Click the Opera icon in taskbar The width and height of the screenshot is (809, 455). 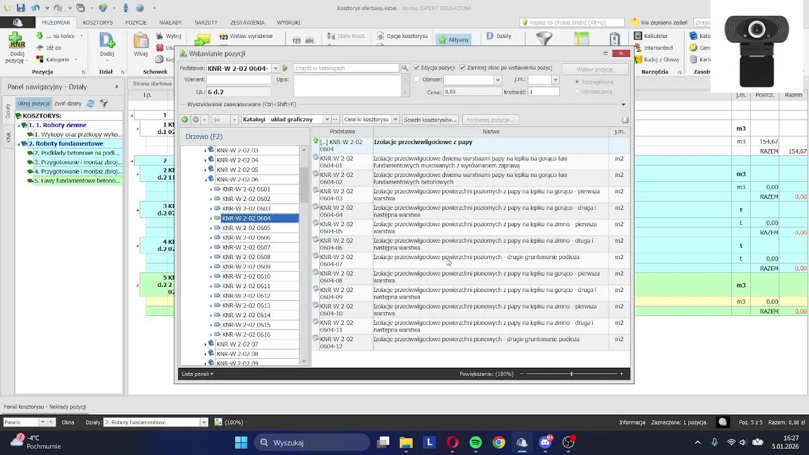[x=453, y=442]
